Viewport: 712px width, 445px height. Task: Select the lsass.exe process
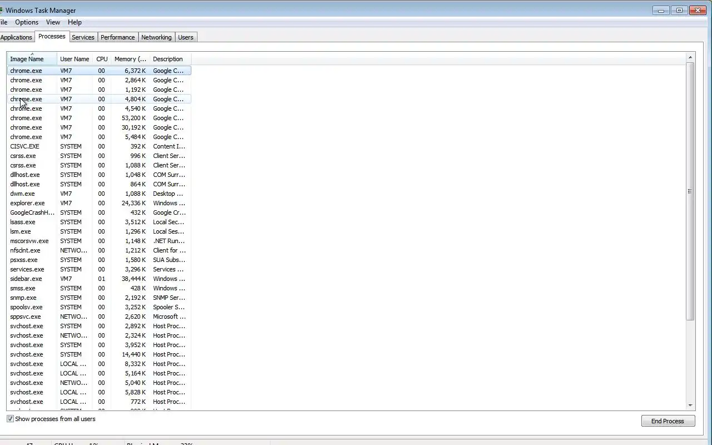coord(99,222)
